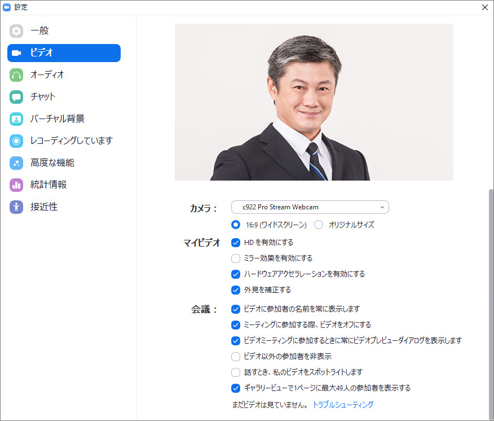Toggle hardware acceleration (ハードウェアアクセラレーション) checkbox
Screen dimensions: 494x421
tap(236, 274)
